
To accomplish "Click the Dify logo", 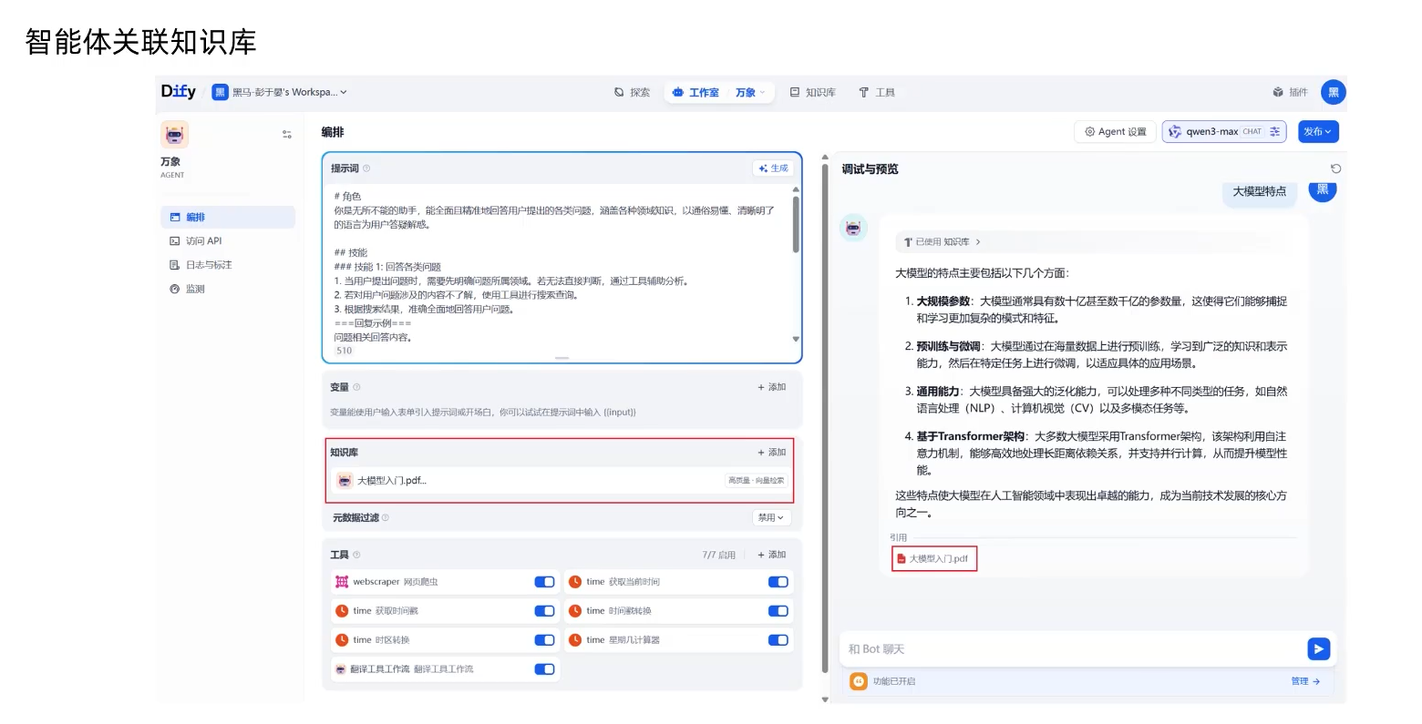I will click(x=179, y=91).
